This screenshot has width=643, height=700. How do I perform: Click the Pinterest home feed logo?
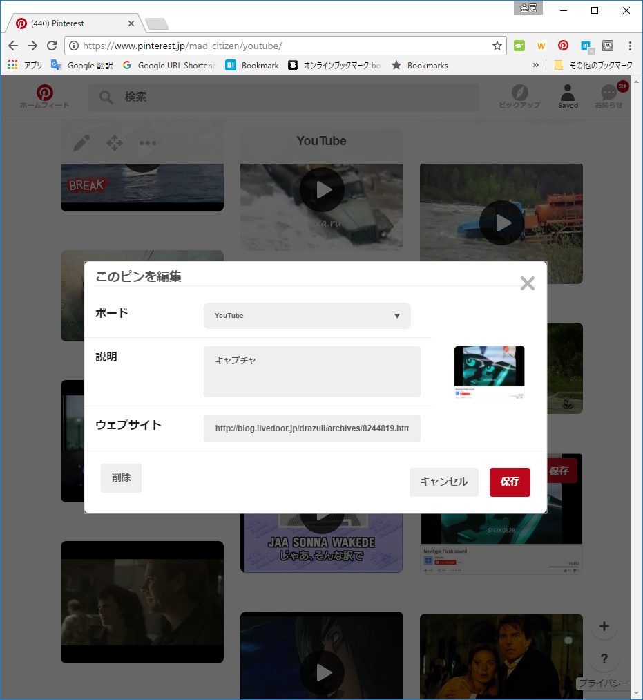pos(45,96)
